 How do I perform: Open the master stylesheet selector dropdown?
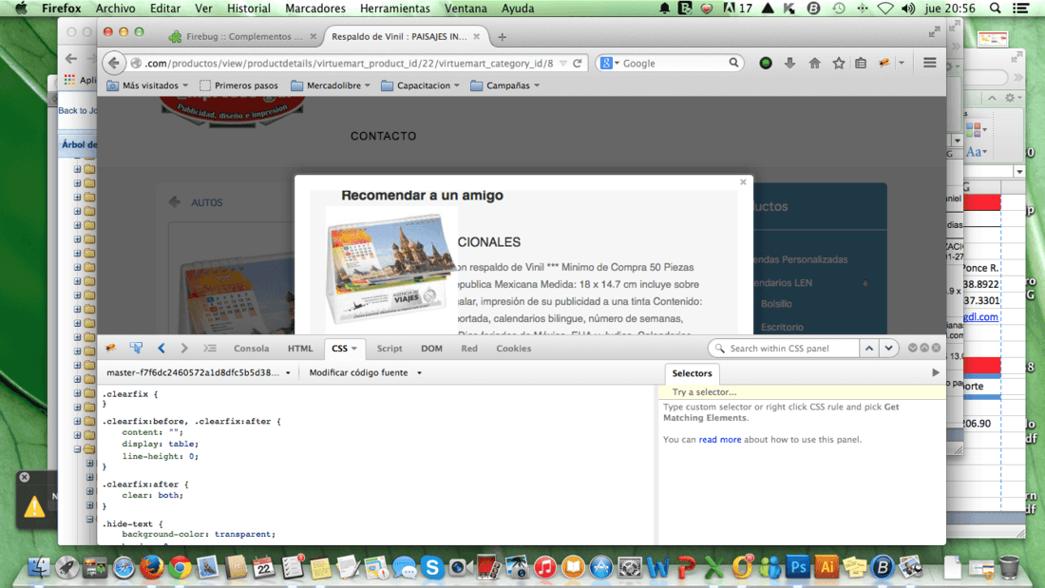(x=199, y=372)
